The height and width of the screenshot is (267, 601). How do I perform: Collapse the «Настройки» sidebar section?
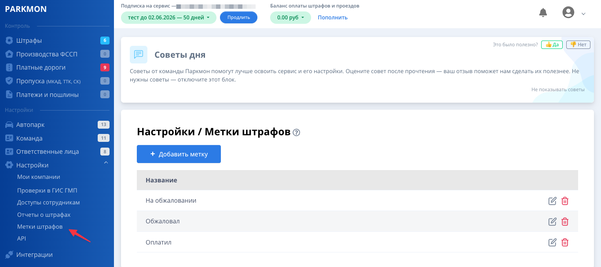106,163
